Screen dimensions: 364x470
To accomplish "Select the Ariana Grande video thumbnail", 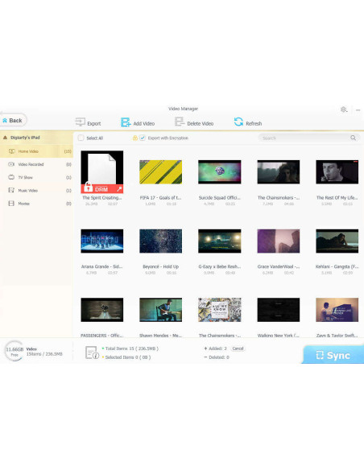I will coord(102,241).
